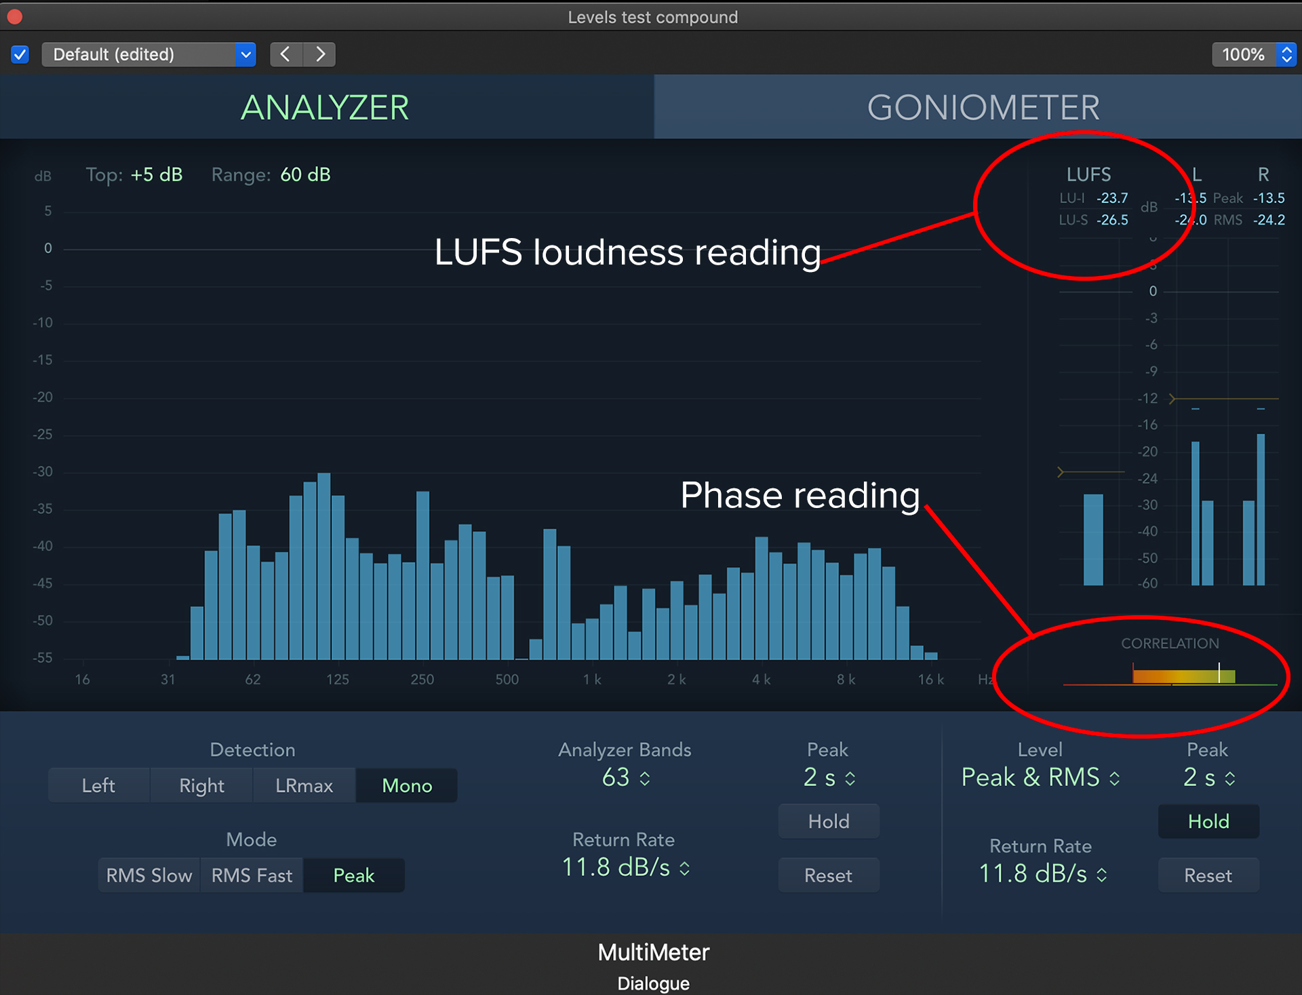Image resolution: width=1302 pixels, height=995 pixels.
Task: Open analyzer Peak 2 s selector
Action: 829,777
